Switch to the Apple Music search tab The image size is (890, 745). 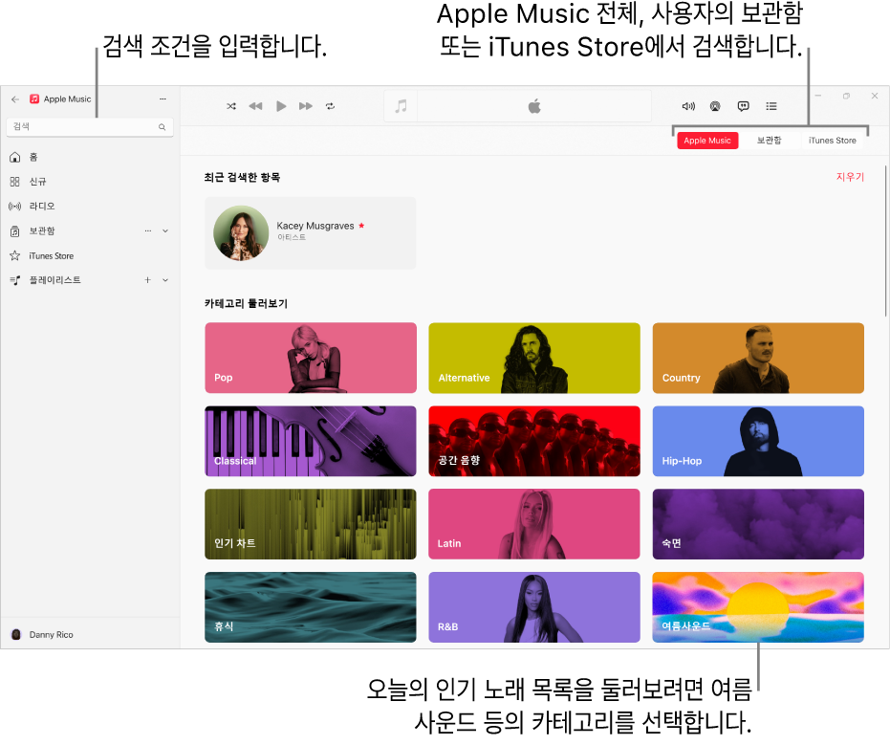click(707, 141)
